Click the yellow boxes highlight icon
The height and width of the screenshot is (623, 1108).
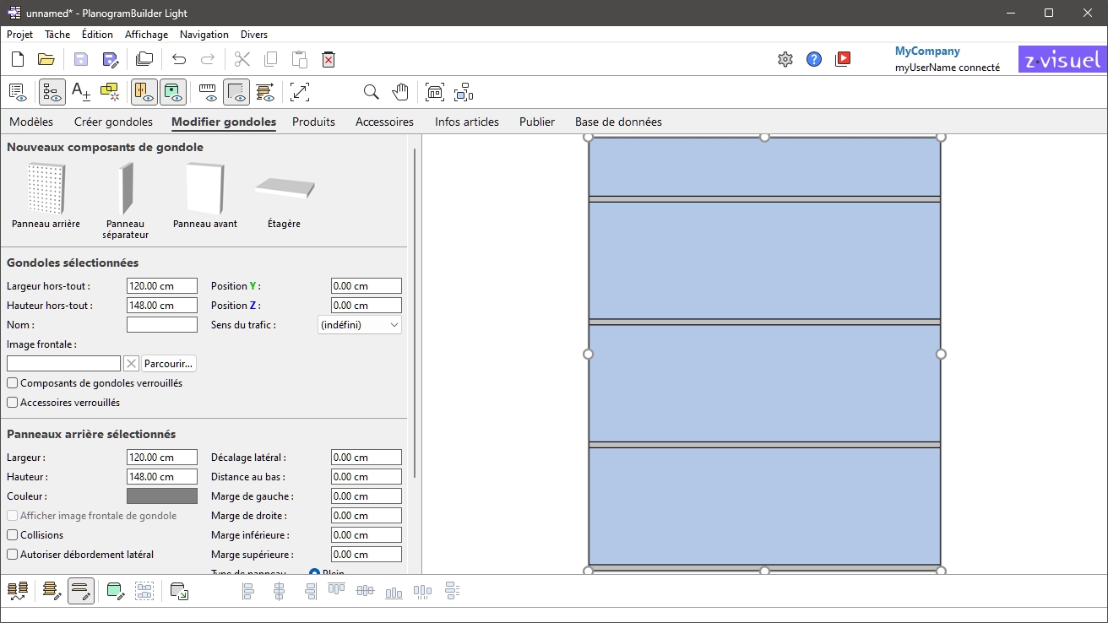click(110, 92)
